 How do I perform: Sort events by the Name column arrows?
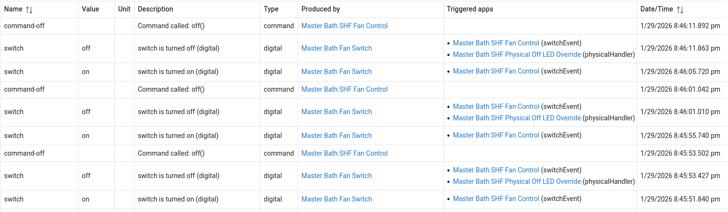(29, 10)
